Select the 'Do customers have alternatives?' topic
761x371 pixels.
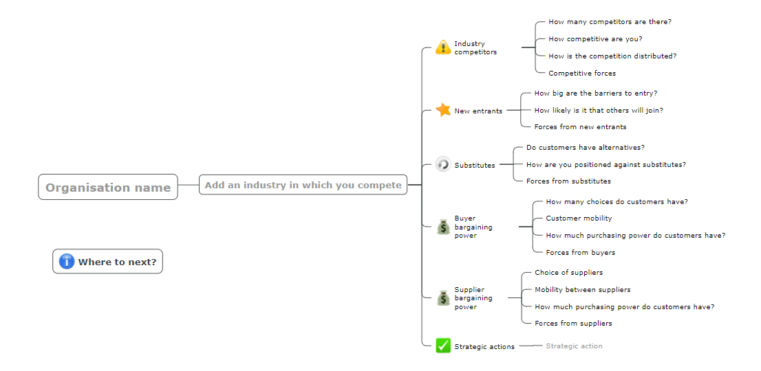click(586, 147)
